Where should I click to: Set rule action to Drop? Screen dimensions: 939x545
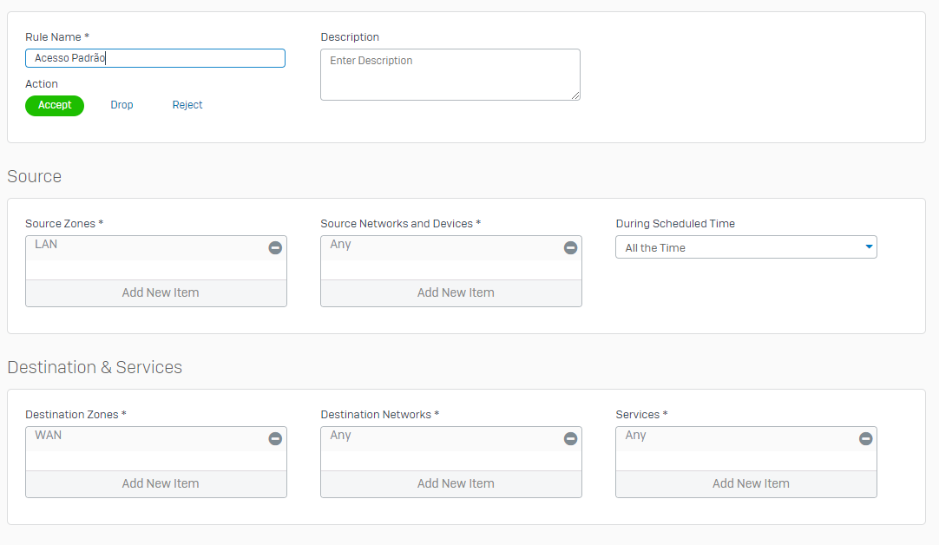pos(121,105)
